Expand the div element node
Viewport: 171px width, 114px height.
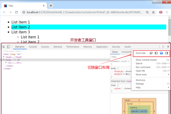point(6,63)
